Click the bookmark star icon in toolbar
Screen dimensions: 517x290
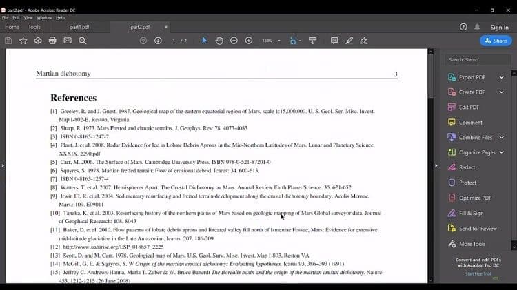coord(23,41)
